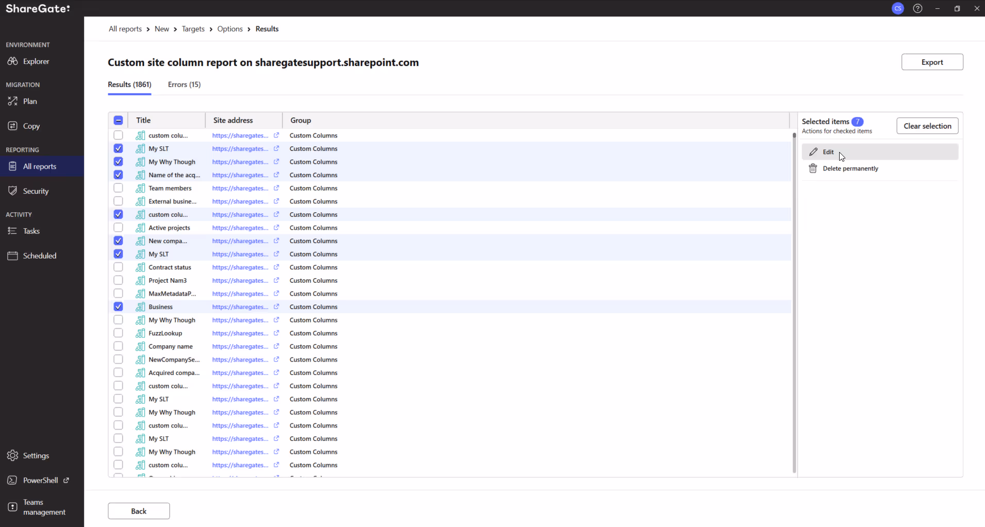Click the All reports clipboard icon
The width and height of the screenshot is (985, 527).
[12, 166]
